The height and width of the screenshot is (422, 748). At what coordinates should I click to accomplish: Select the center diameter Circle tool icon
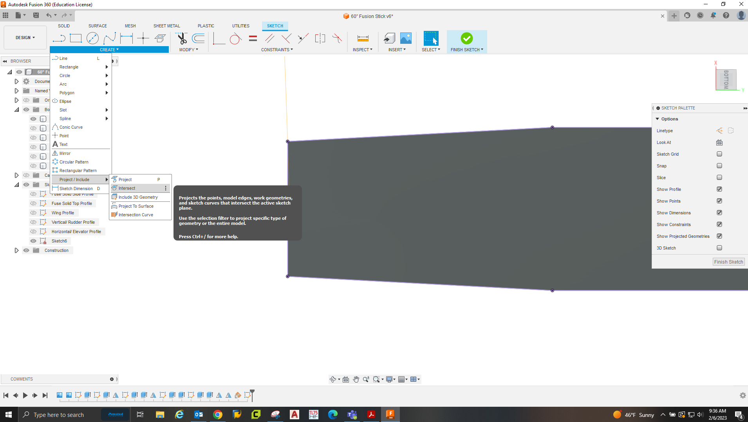coord(92,38)
